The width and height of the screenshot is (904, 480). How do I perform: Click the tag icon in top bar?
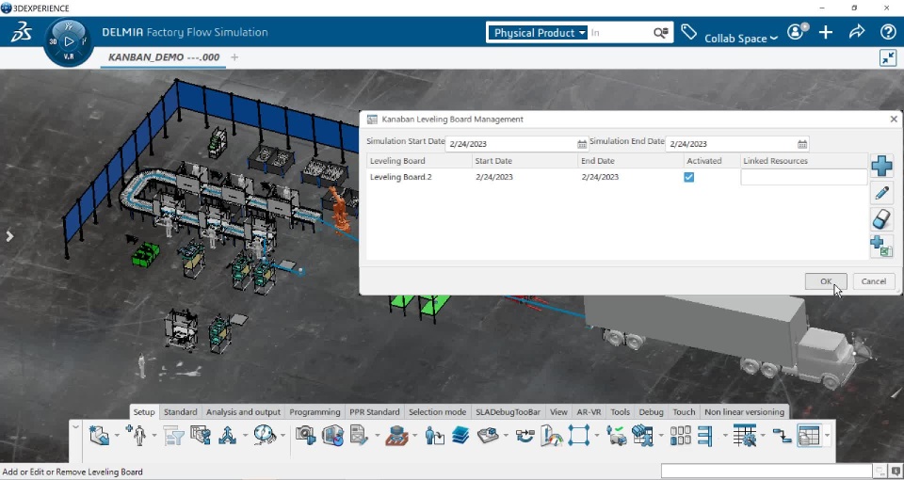[x=688, y=32]
